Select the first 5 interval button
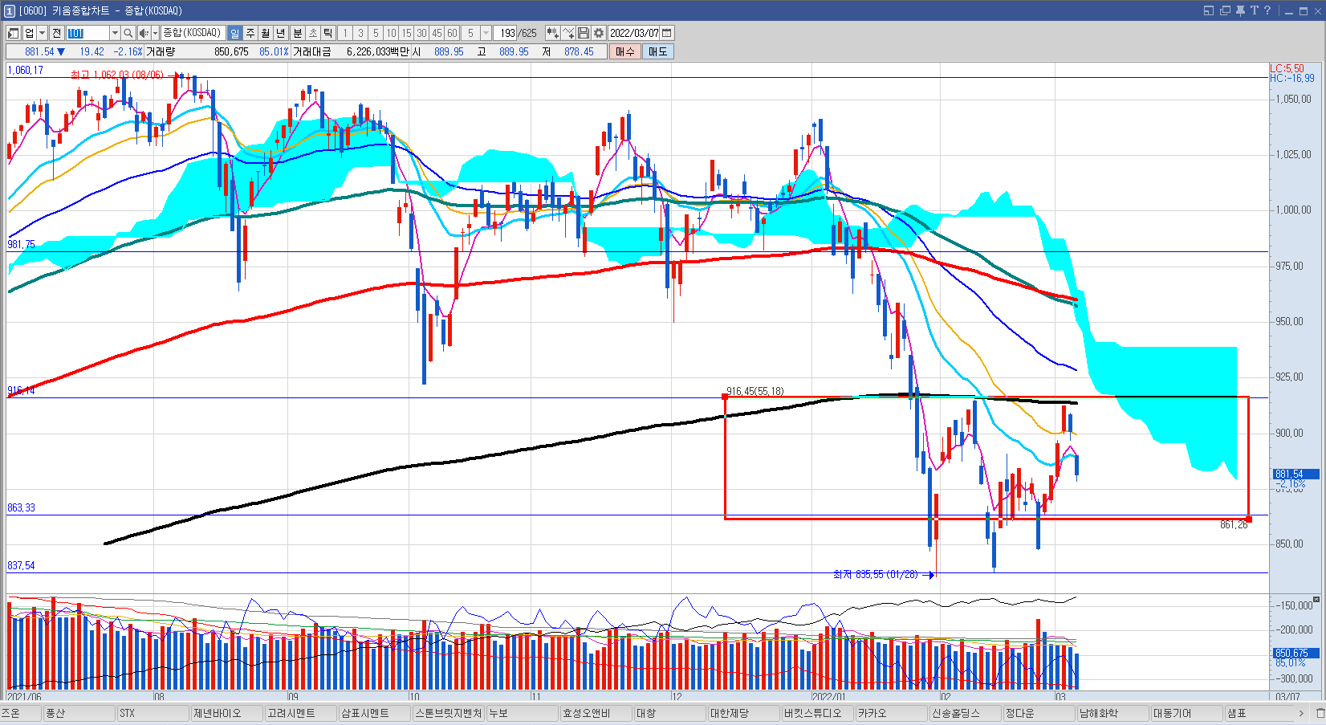 [376, 33]
